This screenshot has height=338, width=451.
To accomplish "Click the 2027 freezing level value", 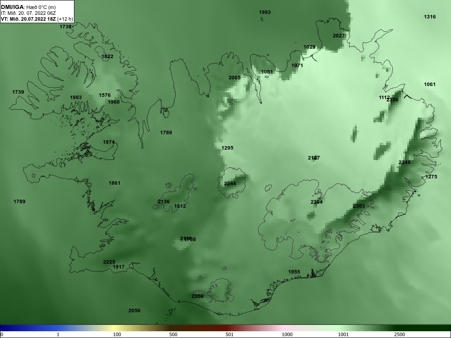I will click(x=339, y=36).
